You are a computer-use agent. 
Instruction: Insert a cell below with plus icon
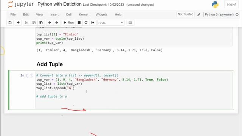tap(18, 23)
